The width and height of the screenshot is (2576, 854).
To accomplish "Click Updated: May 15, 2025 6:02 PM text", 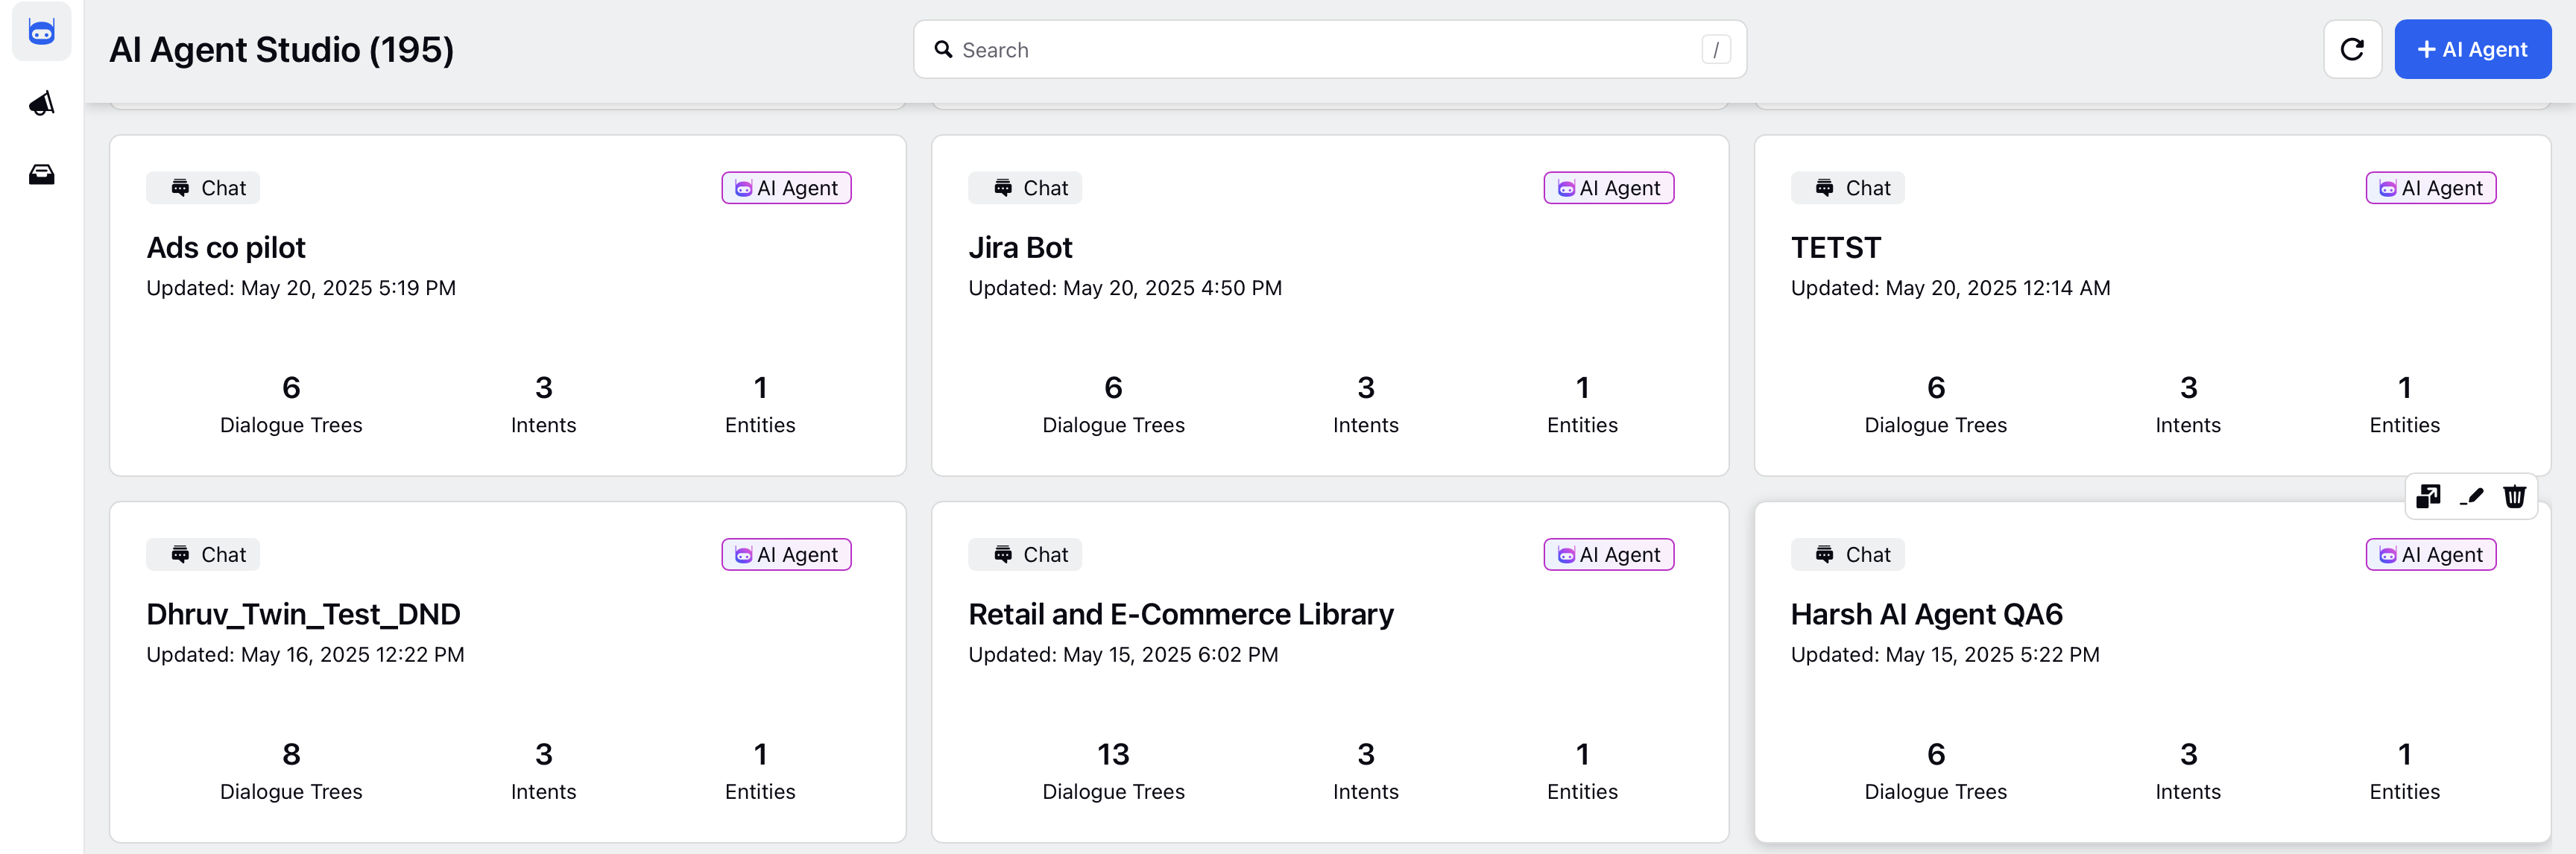I will (1123, 655).
